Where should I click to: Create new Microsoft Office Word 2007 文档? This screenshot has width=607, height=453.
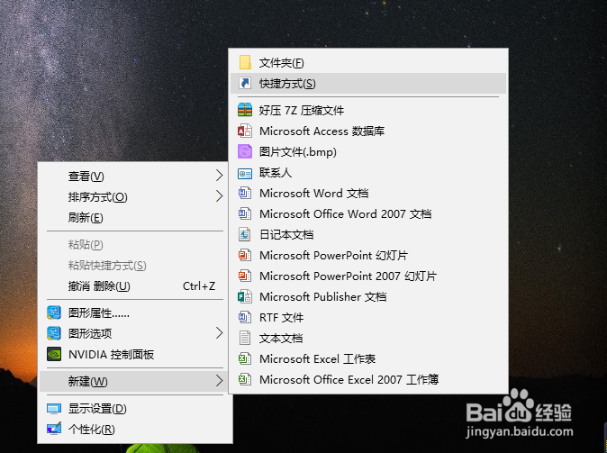point(368,213)
